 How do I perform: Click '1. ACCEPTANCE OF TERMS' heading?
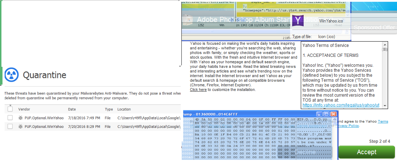pos(330,55)
